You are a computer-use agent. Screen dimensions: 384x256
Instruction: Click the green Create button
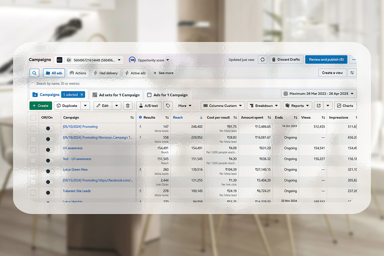(41, 106)
